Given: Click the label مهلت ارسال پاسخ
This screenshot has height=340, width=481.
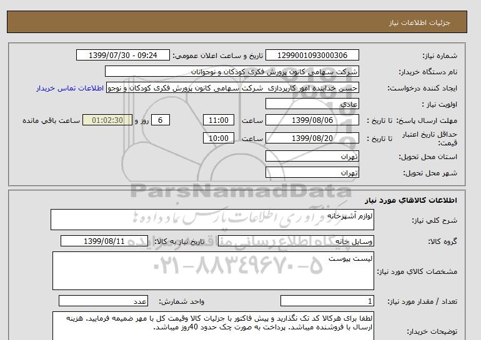Looking at the screenshot, I should [427, 120].
